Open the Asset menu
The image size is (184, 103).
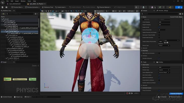[x=17, y=1]
